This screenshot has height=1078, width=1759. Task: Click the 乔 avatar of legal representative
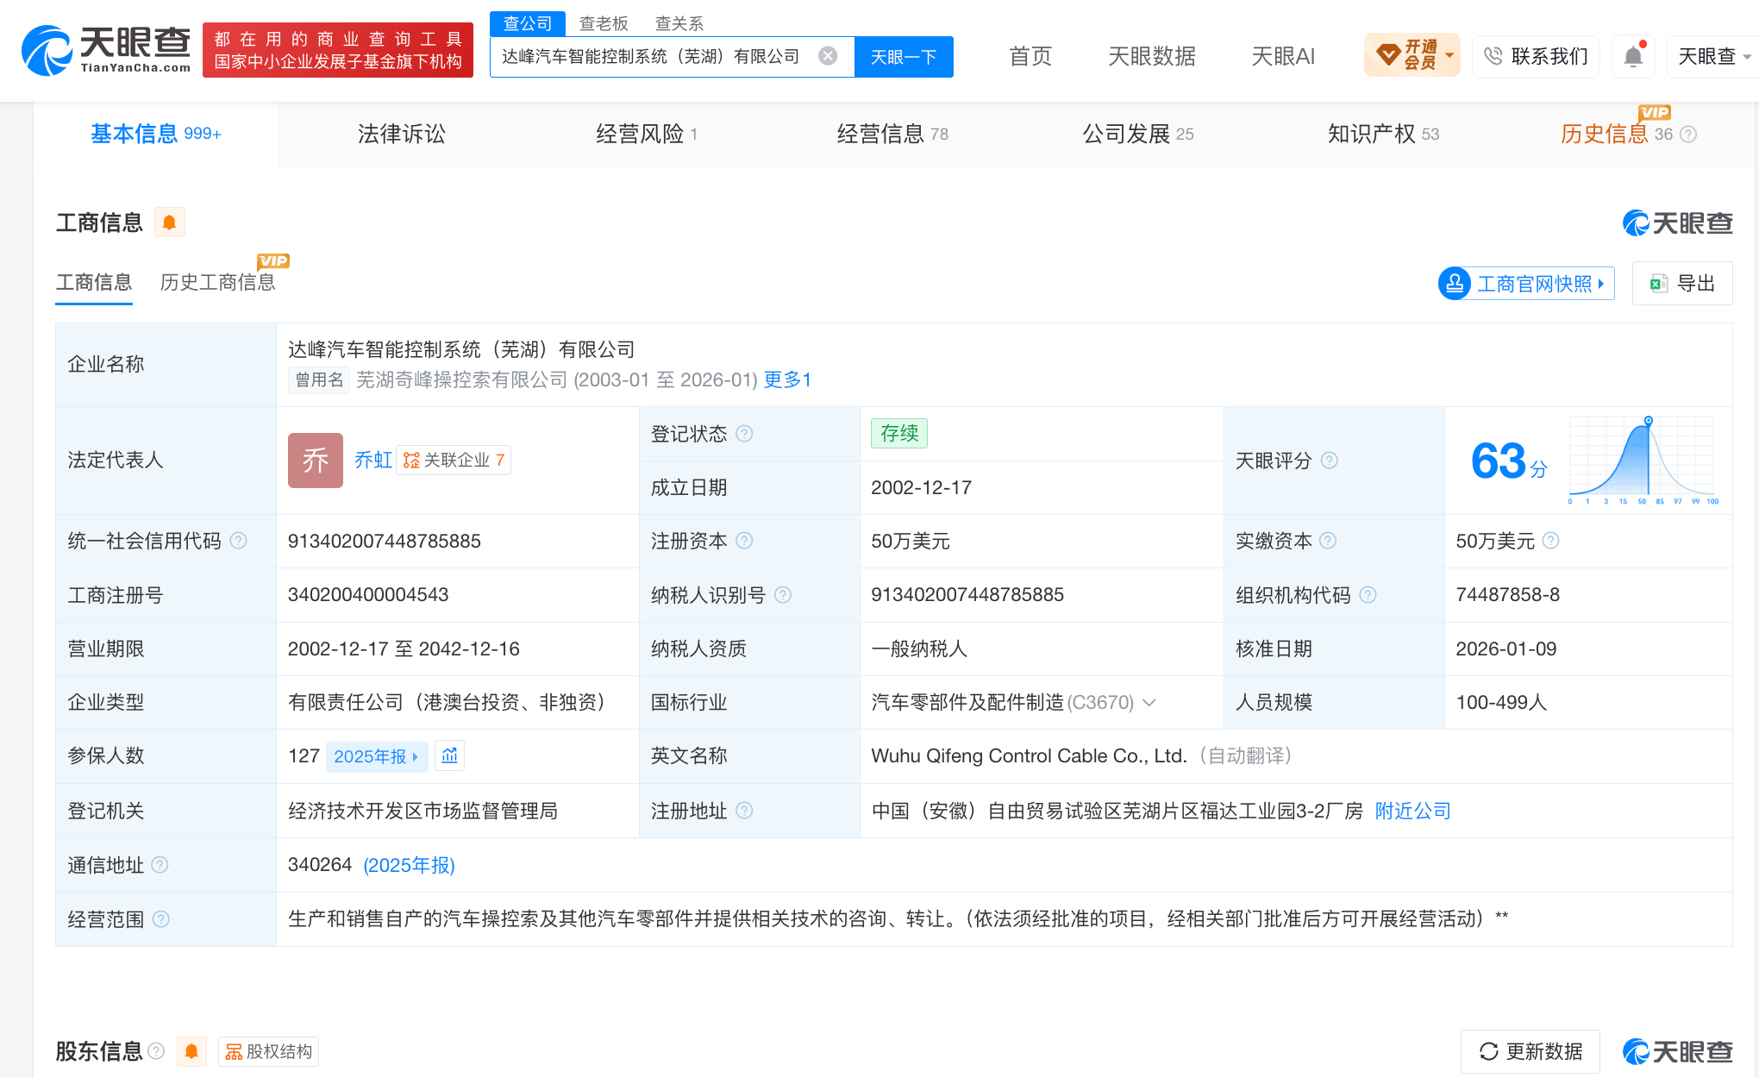pos(316,461)
